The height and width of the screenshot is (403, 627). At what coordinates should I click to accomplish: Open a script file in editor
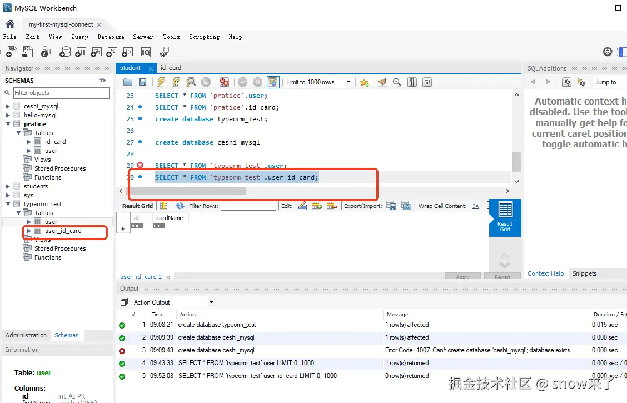click(127, 82)
